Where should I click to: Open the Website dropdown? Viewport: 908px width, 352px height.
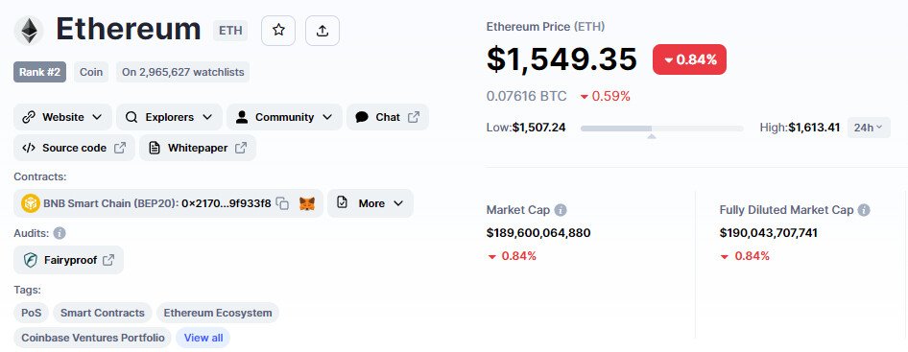[x=62, y=117]
